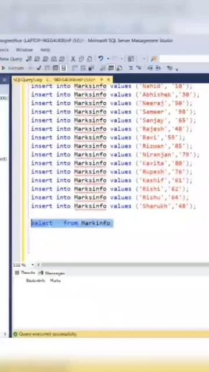Click the Database Engine Query icon
The width and height of the screenshot is (209, 372).
pos(29,59)
